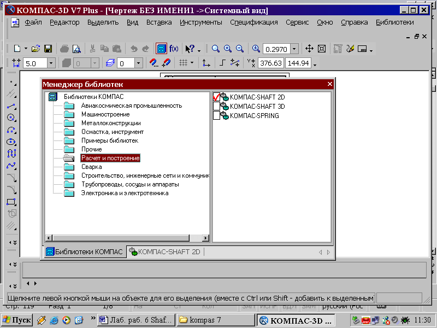This screenshot has height=328, width=437.
Task: Click the Zoom In icon
Action: click(228, 49)
